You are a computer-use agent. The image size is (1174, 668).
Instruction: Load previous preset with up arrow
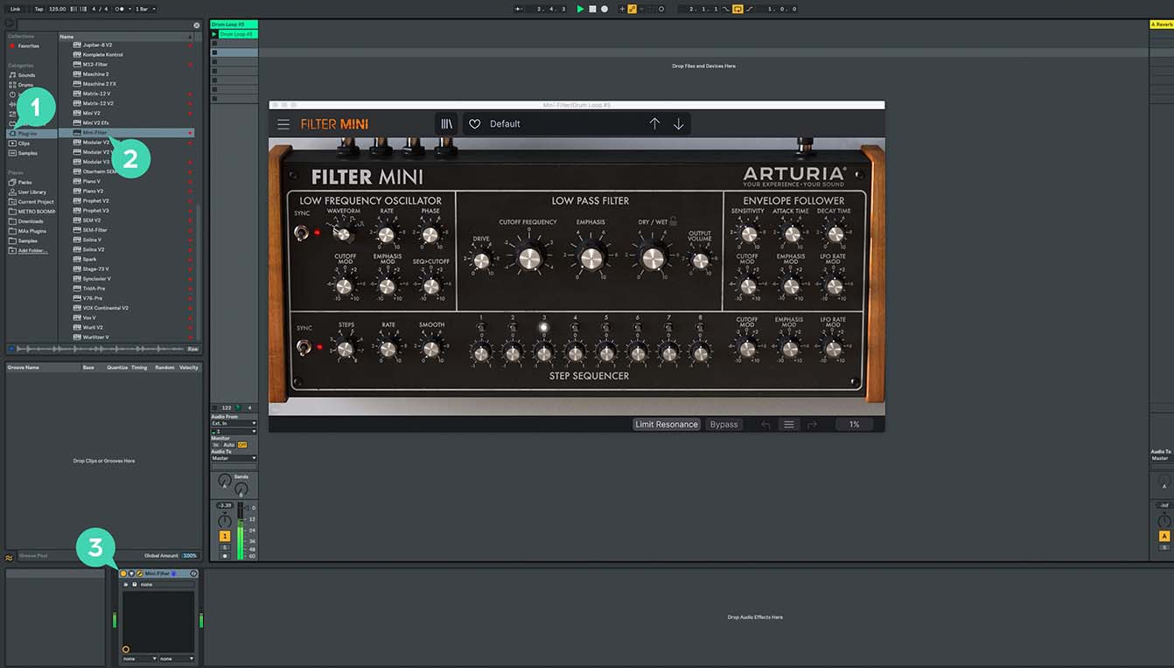(654, 124)
